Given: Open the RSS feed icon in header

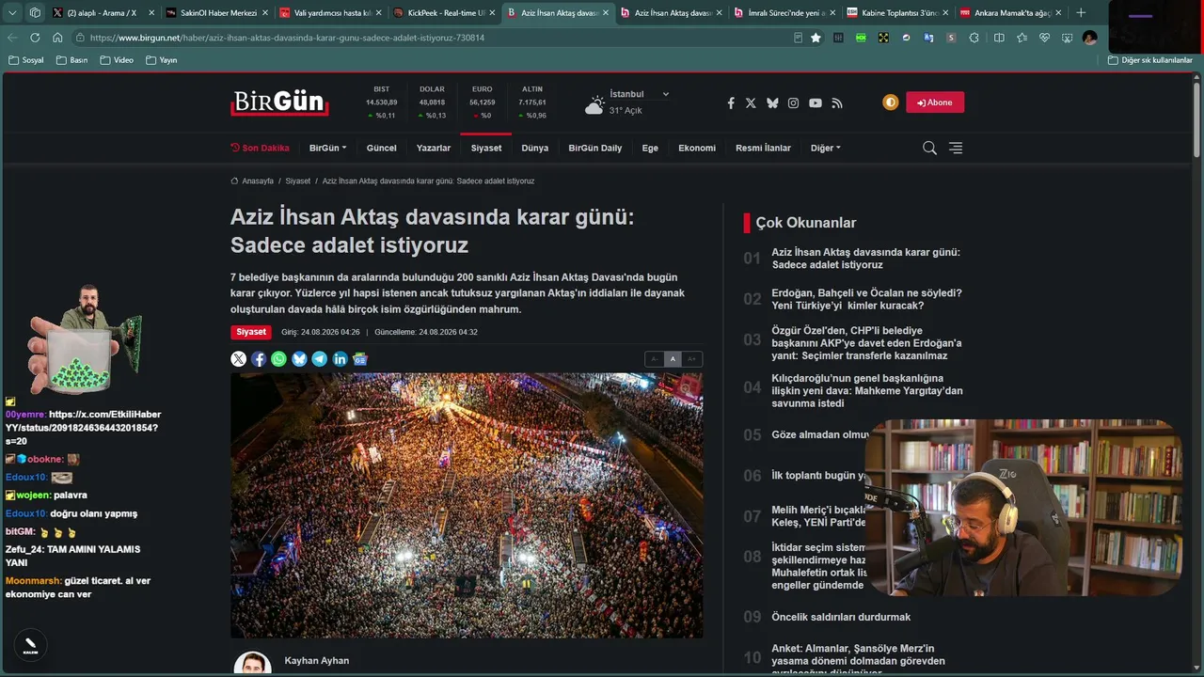Looking at the screenshot, I should [x=837, y=102].
